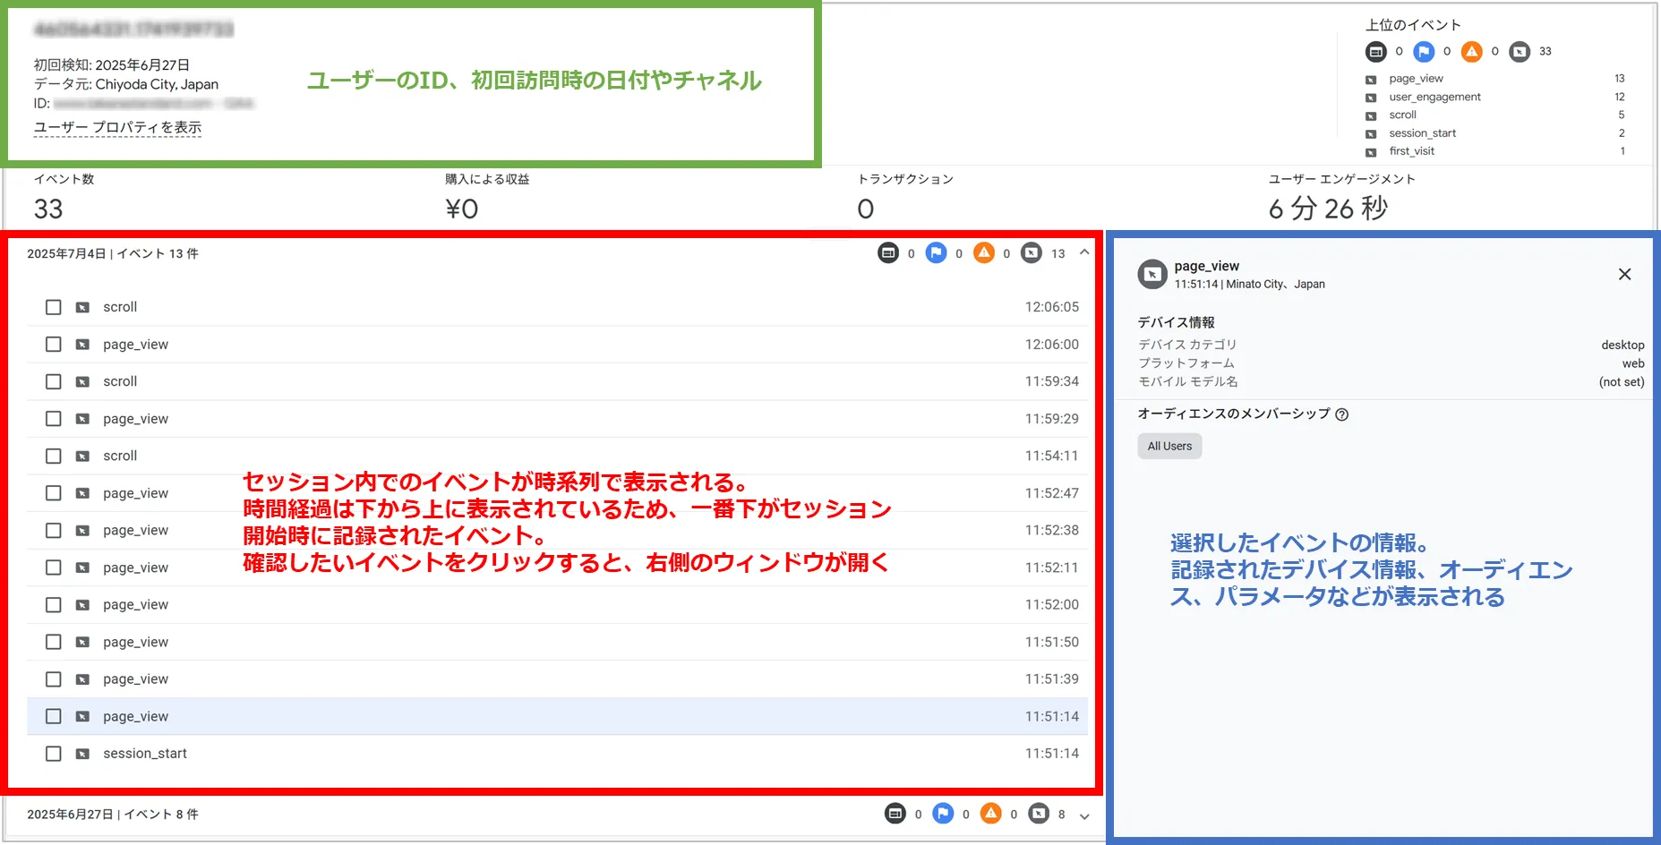Click the flag icon in the June 27 session header
This screenshot has height=845, width=1661.
[943, 815]
